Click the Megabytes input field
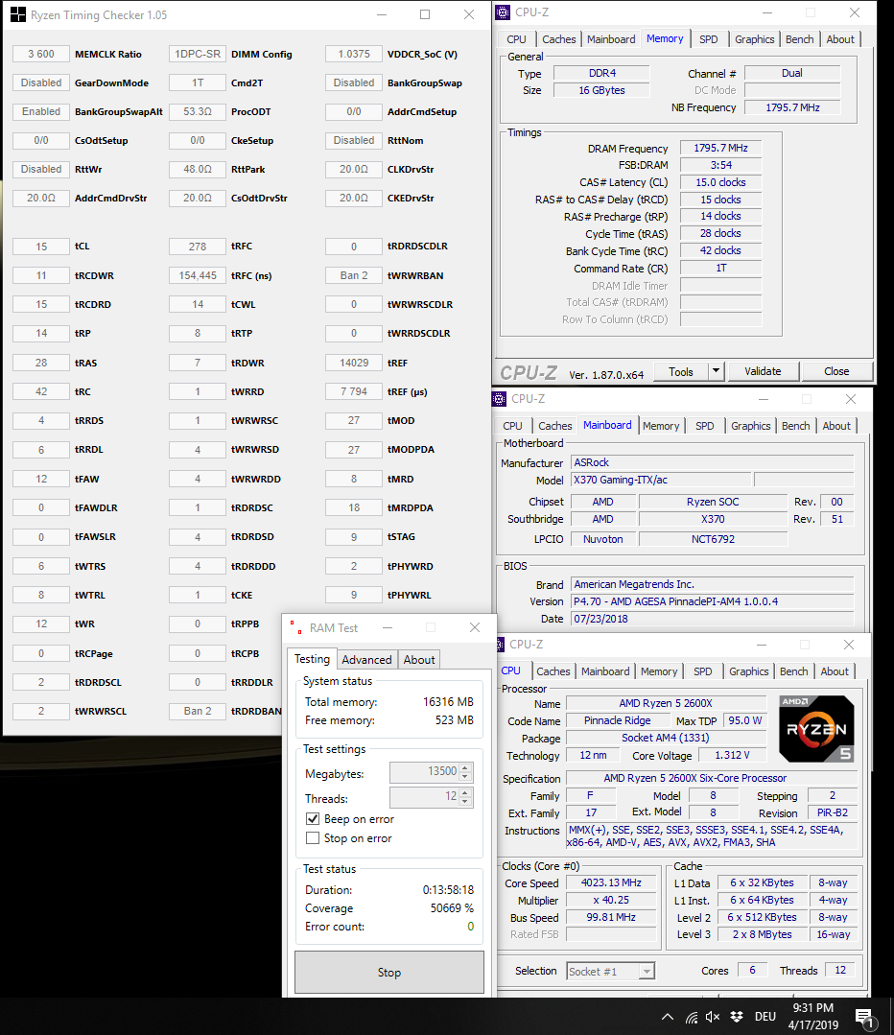The image size is (894, 1035). click(425, 771)
